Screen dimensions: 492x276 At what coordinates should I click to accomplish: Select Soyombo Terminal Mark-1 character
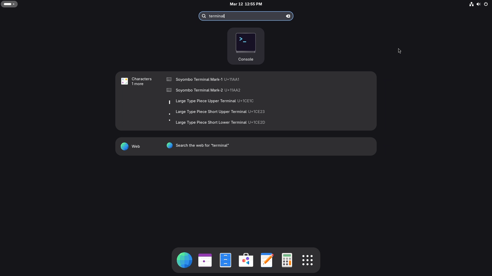coord(207,79)
